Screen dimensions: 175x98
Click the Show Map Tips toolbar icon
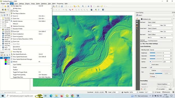click(102, 6)
